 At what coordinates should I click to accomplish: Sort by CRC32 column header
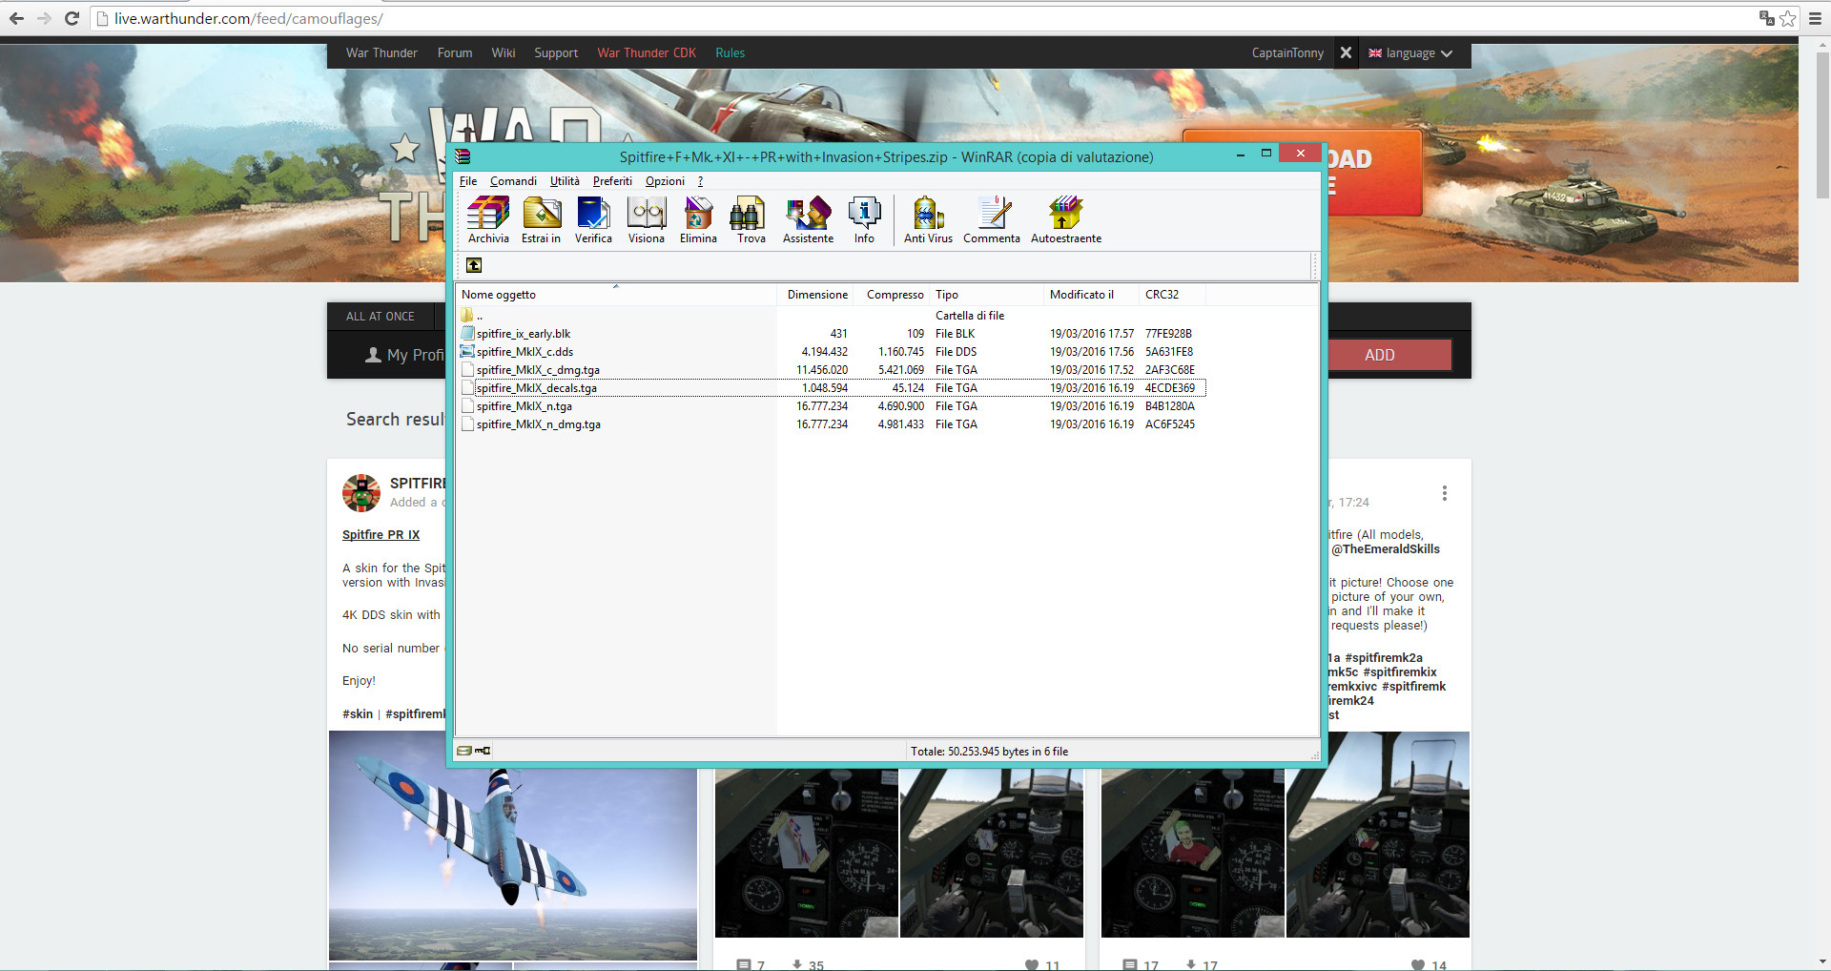[x=1173, y=295]
